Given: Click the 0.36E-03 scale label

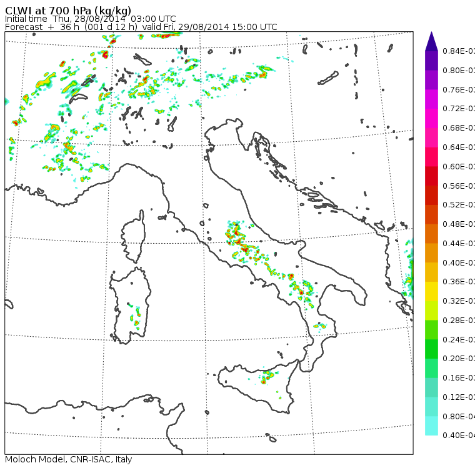Looking at the screenshot, I should [459, 282].
